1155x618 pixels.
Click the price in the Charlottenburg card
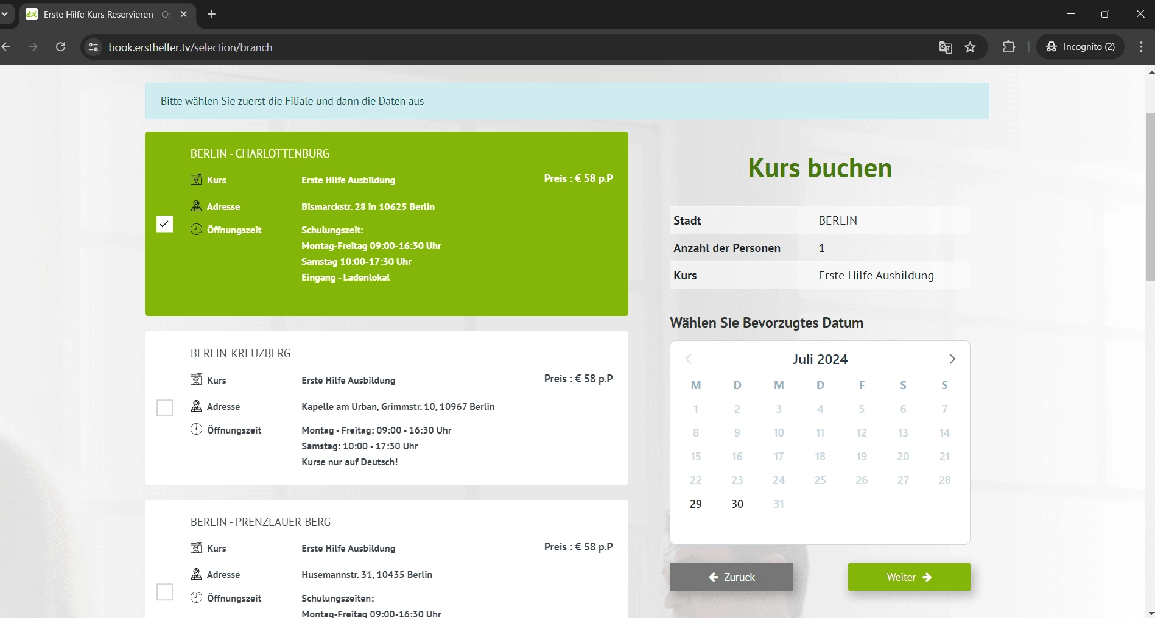coord(578,178)
